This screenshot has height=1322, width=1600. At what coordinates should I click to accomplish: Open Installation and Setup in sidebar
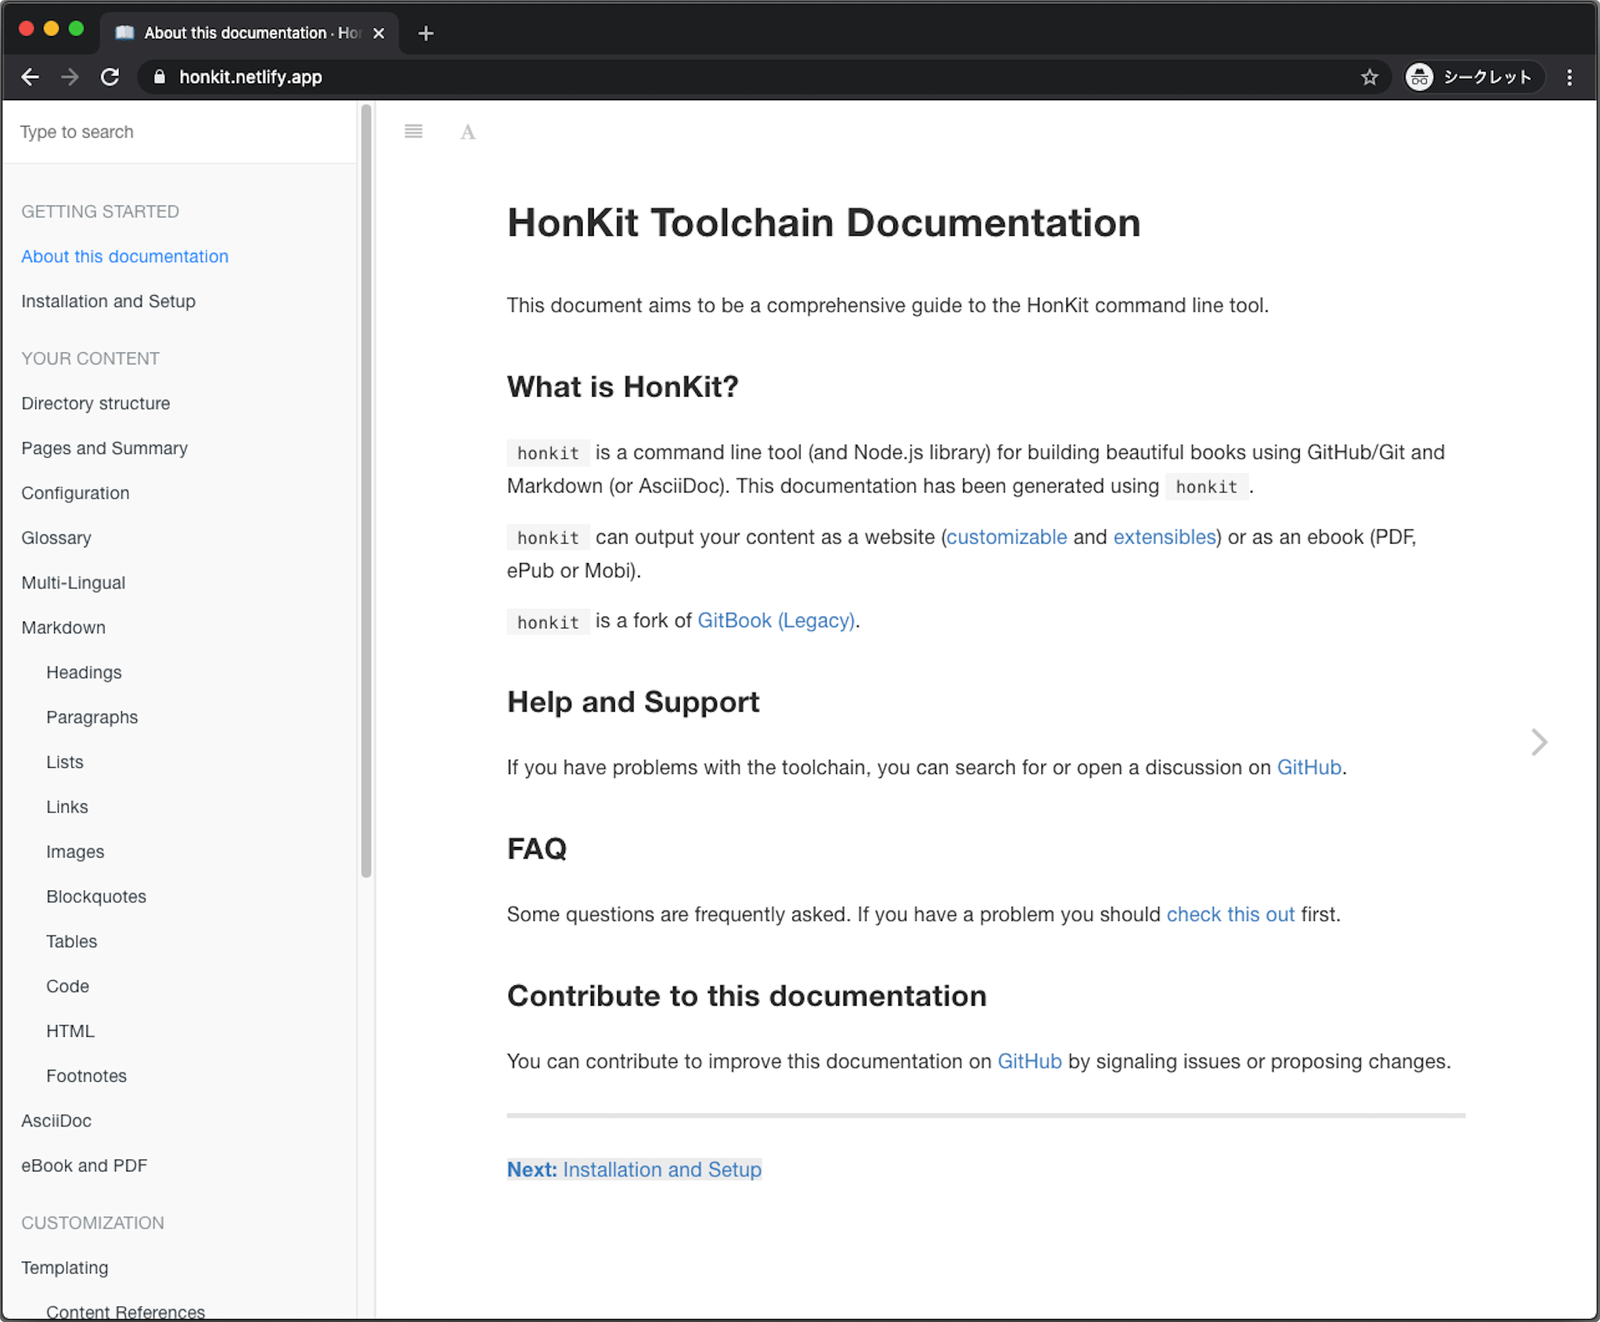pos(108,302)
